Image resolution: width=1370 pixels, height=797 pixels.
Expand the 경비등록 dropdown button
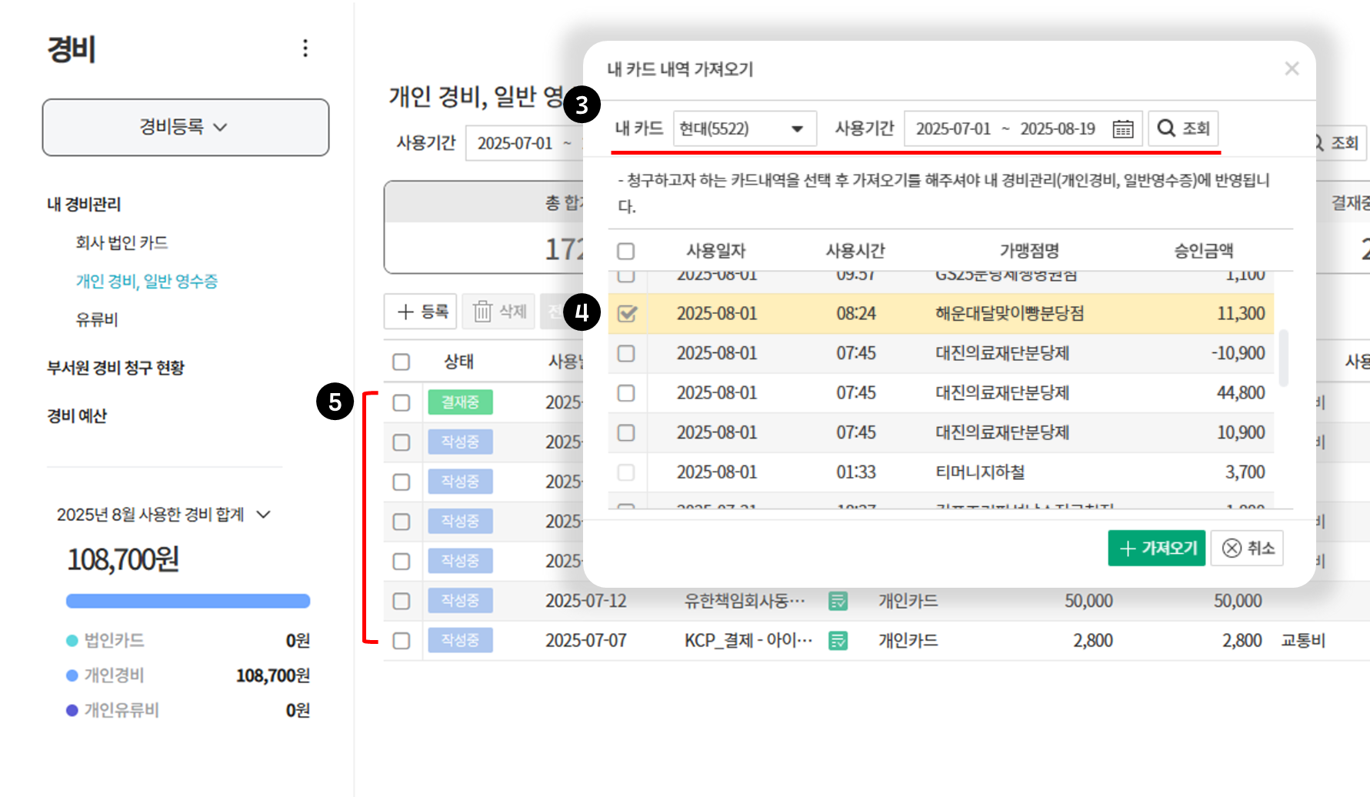point(185,127)
